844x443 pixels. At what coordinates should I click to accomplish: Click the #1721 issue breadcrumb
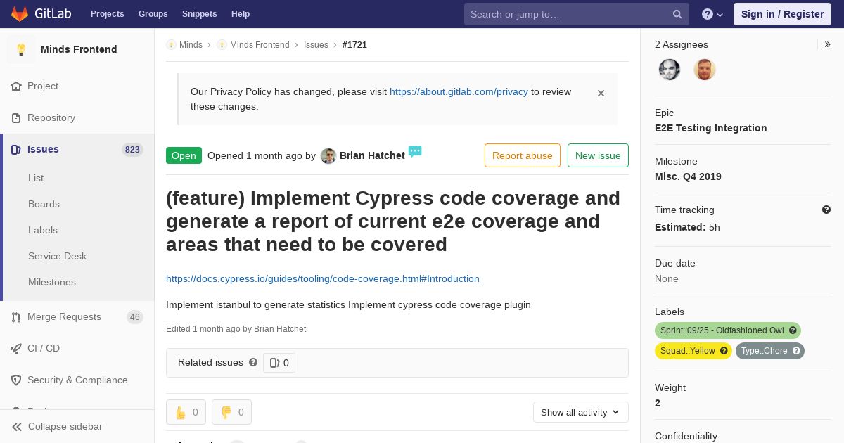click(354, 44)
